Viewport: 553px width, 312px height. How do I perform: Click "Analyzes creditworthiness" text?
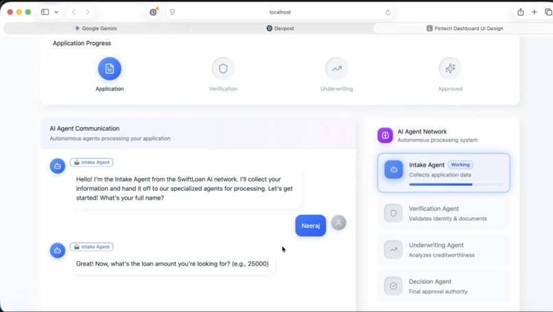pos(442,255)
